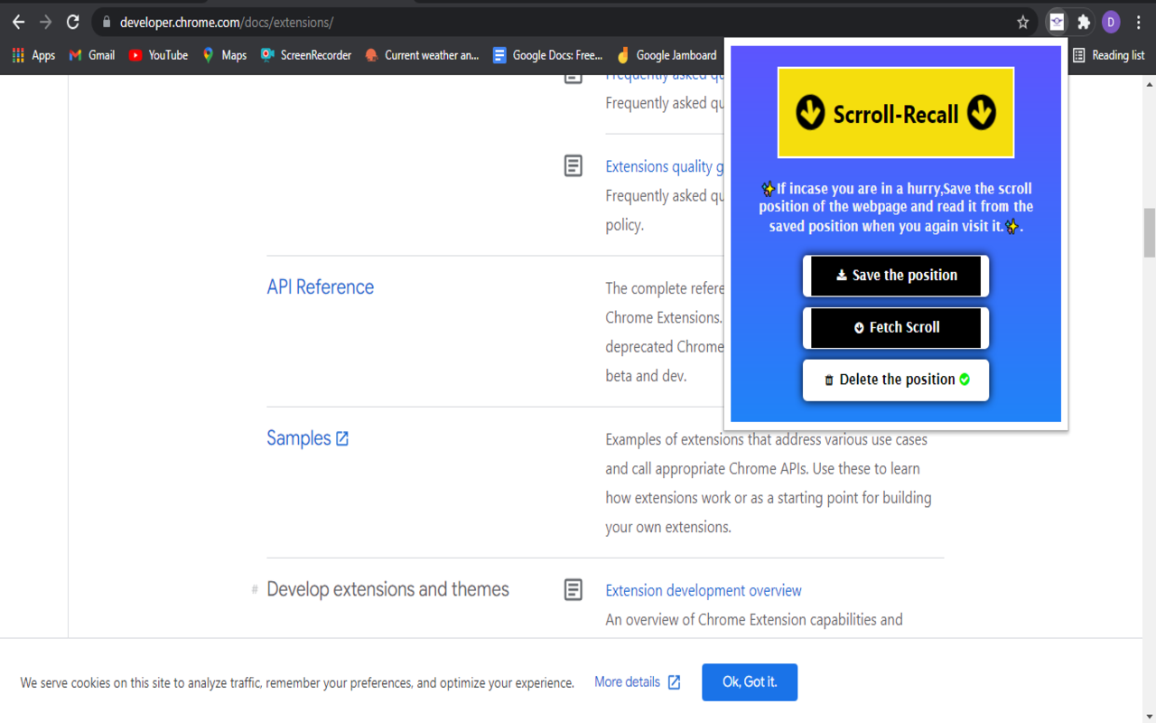Accept cookies with Ok, Got it

click(749, 682)
